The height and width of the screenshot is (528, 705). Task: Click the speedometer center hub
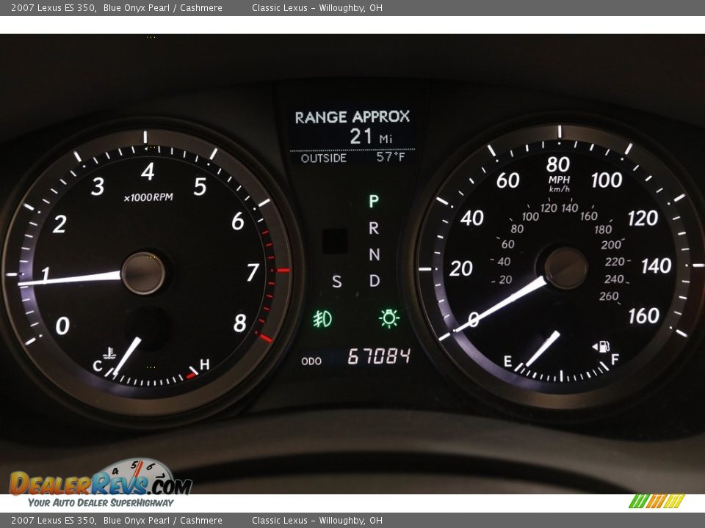click(x=566, y=268)
